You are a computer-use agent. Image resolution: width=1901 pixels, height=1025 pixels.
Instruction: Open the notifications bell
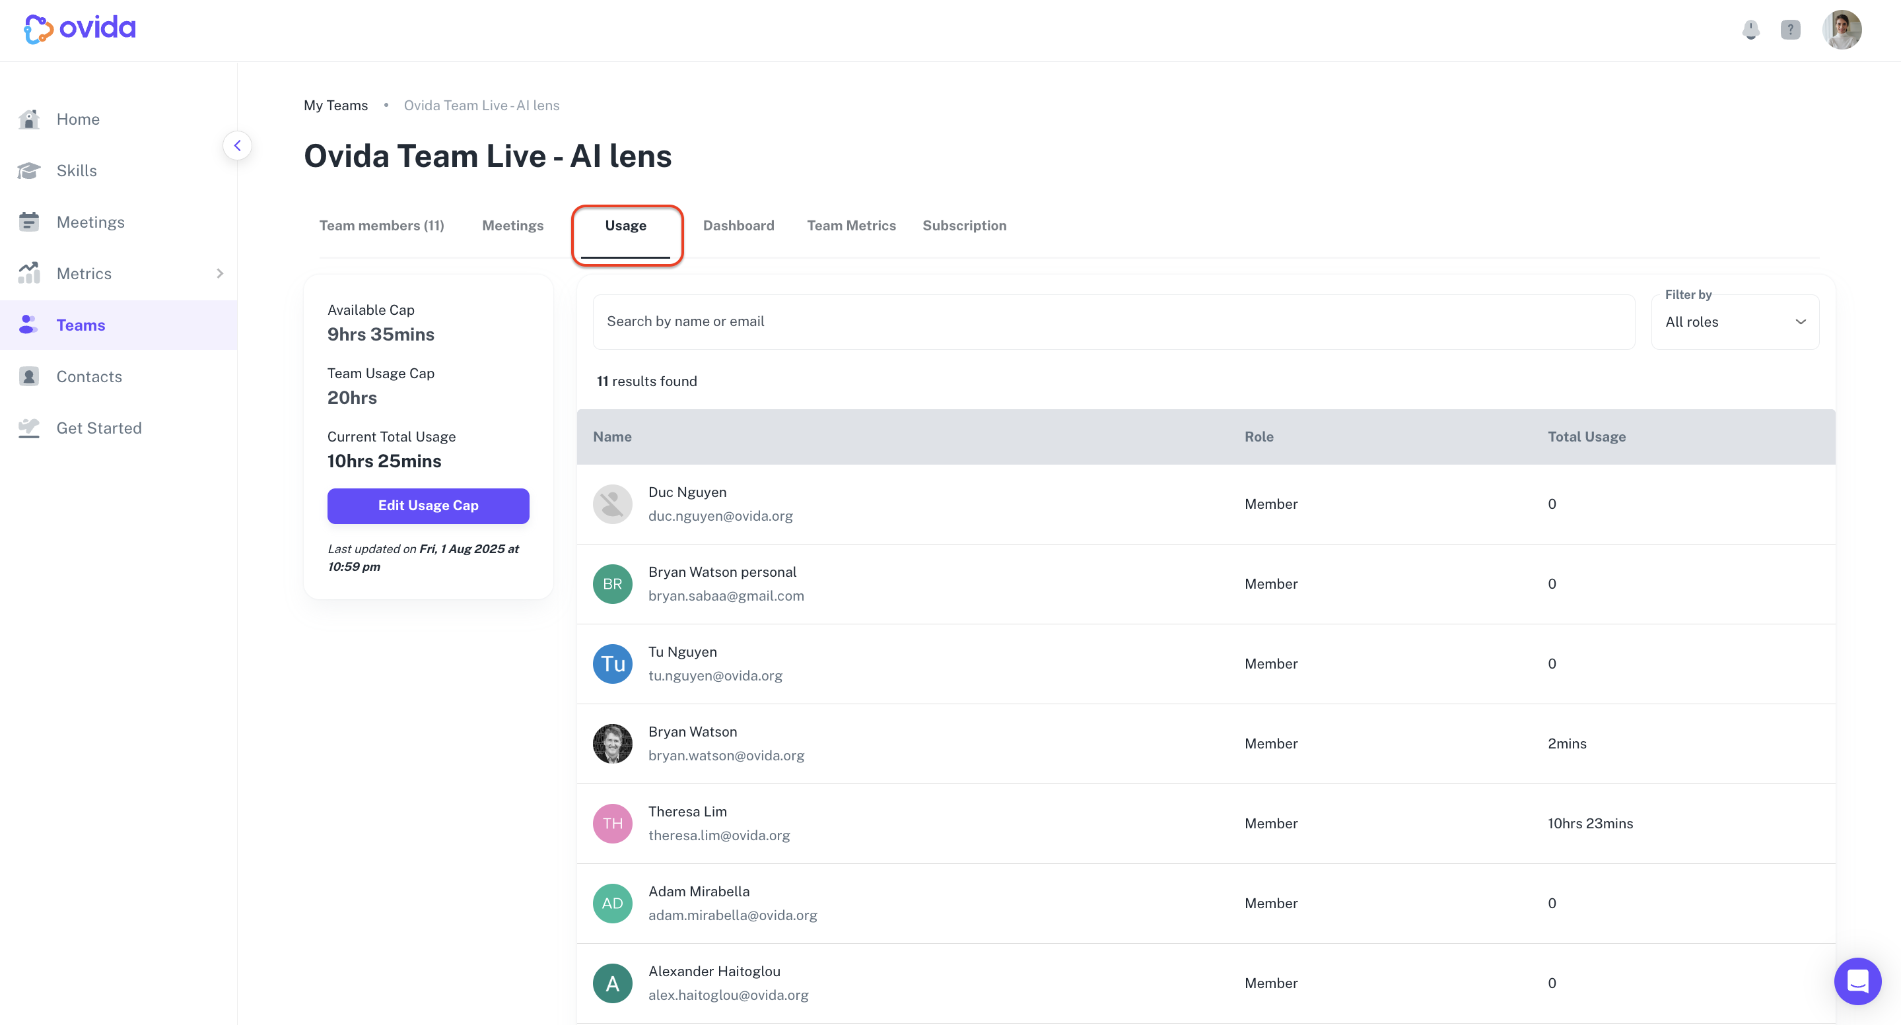[1750, 30]
